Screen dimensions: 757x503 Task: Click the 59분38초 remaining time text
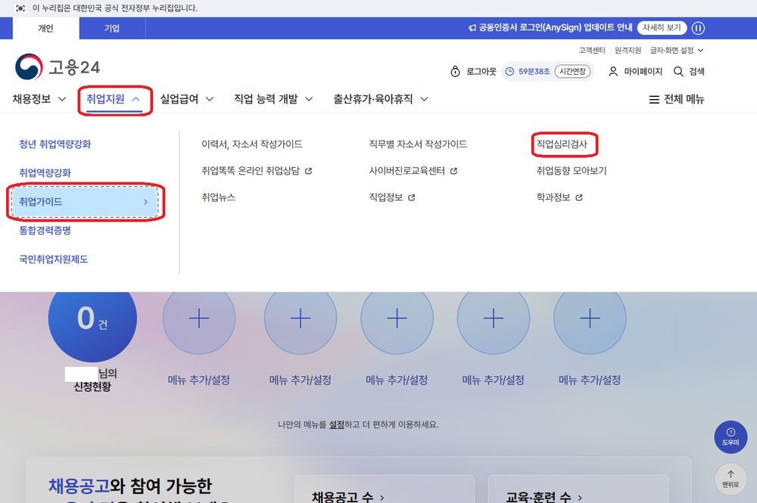pyautogui.click(x=534, y=71)
